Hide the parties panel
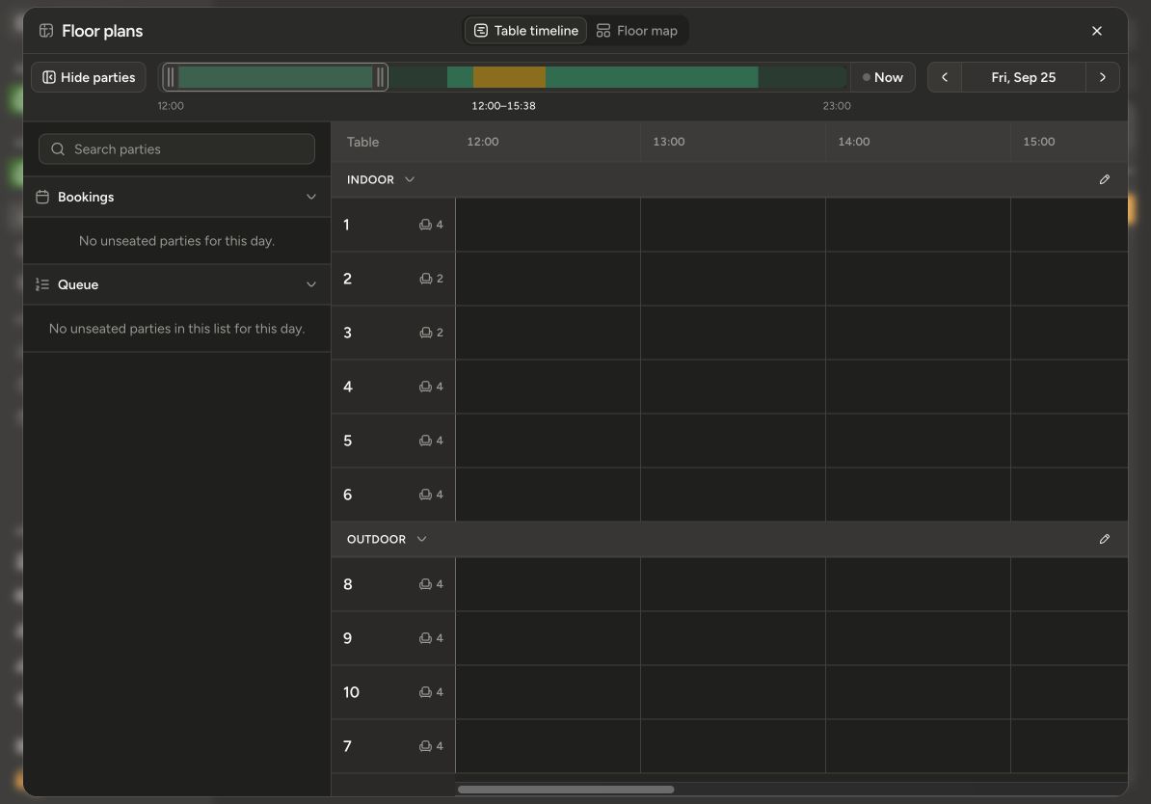Viewport: 1151px width, 804px height. tap(89, 77)
